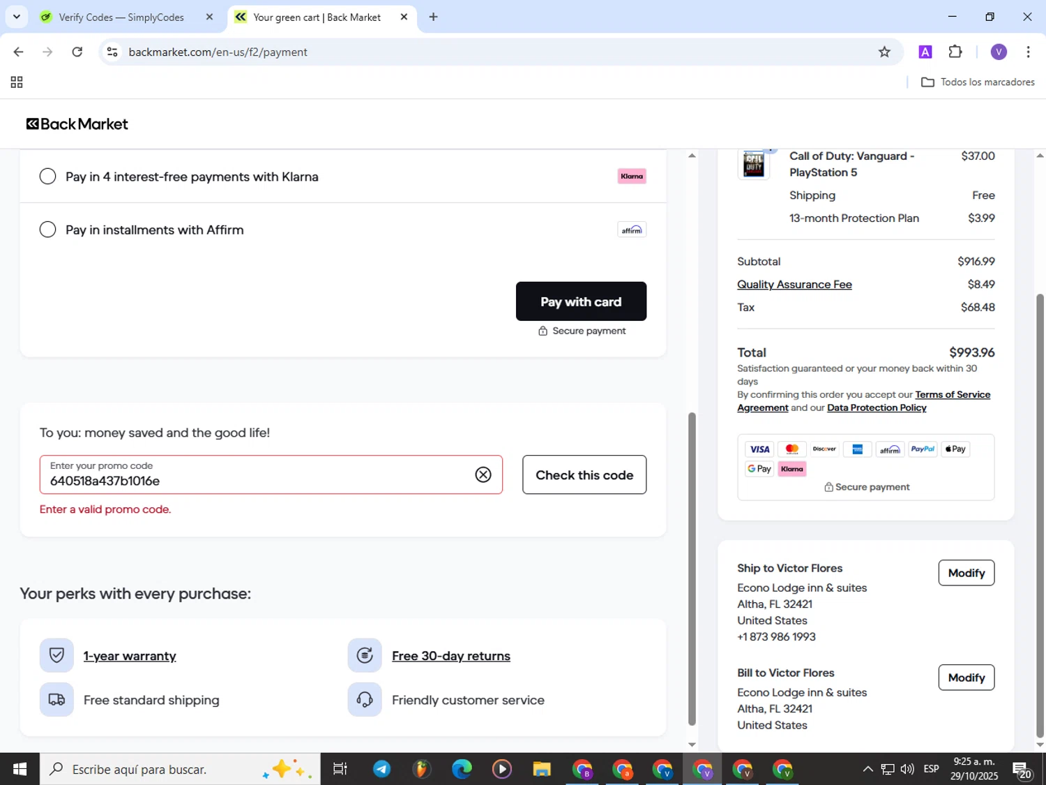1046x785 pixels.
Task: Open Chrome profile V avatar
Action: [x=999, y=52]
